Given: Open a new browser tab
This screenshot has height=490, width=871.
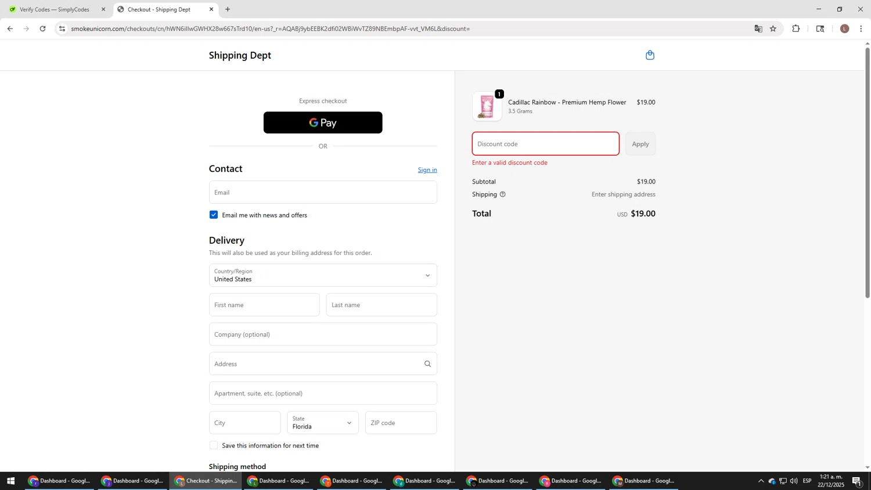Looking at the screenshot, I should coord(228,9).
